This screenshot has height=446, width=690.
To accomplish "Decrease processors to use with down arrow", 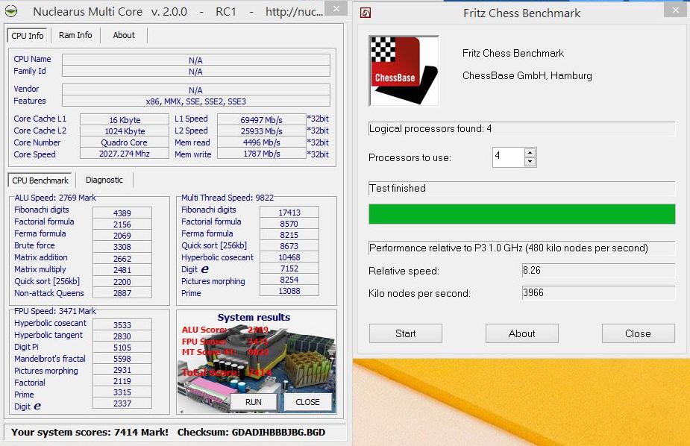I will [530, 162].
